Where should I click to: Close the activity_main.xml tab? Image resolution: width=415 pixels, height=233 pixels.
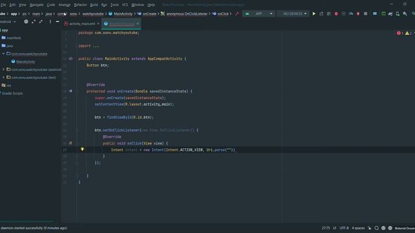click(x=98, y=24)
